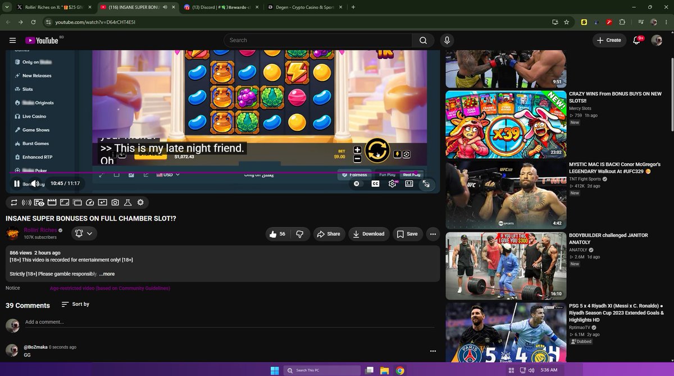Enter full screen using the player corner icon

pyautogui.click(x=426, y=184)
